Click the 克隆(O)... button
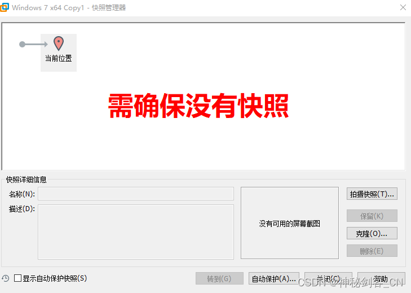The image size is (411, 293). (372, 233)
